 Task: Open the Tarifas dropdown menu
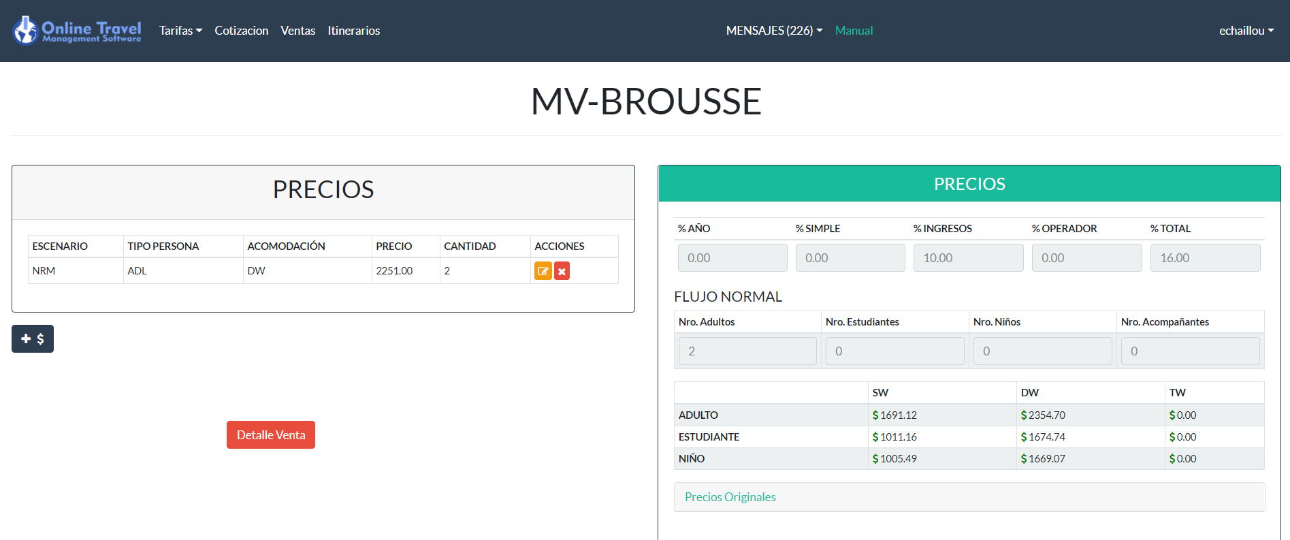click(180, 31)
